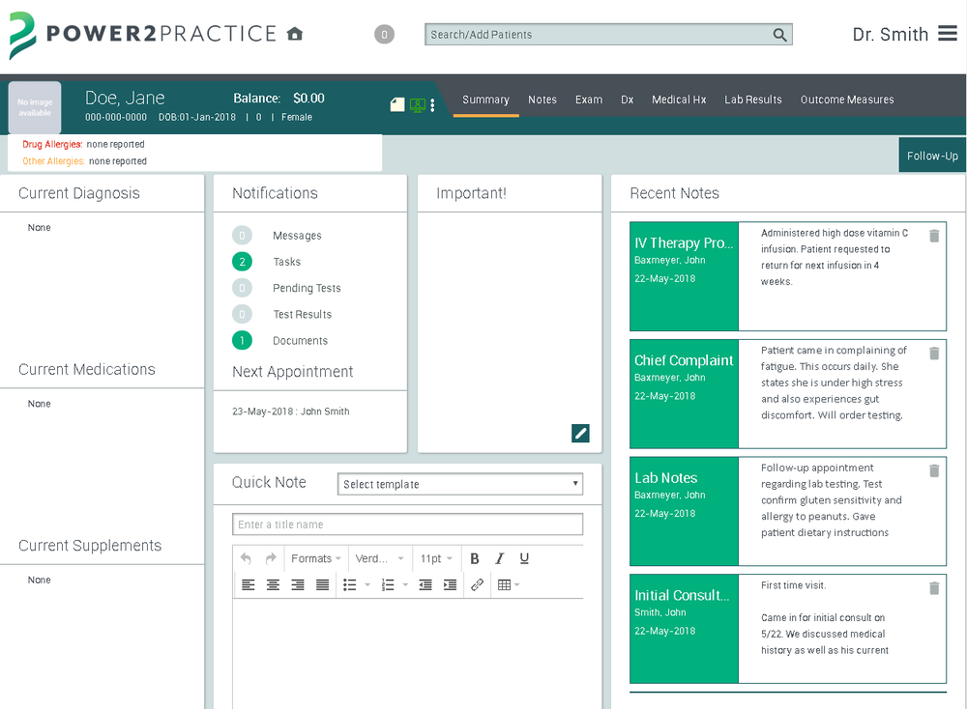The height and width of the screenshot is (709, 967).
Task: Click the Follow-Up button
Action: coord(932,155)
